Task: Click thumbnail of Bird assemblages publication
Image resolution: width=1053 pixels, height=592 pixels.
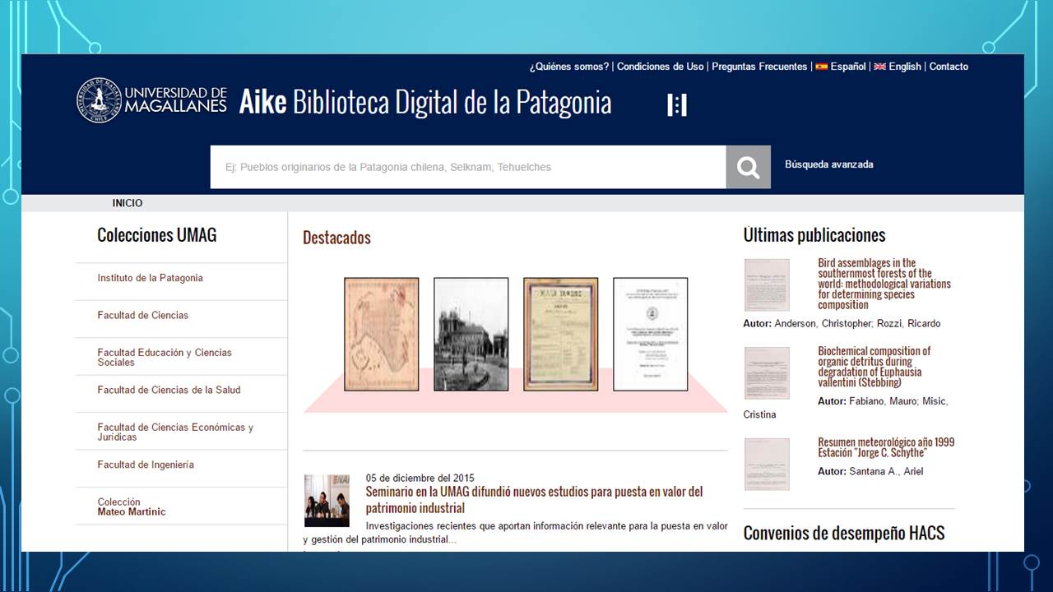Action: point(767,284)
